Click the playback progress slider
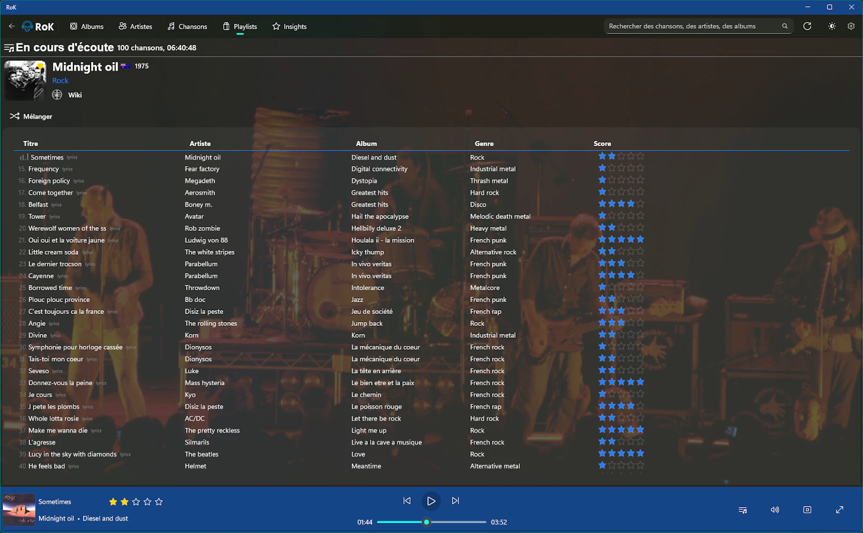This screenshot has height=533, width=863. 432,522
